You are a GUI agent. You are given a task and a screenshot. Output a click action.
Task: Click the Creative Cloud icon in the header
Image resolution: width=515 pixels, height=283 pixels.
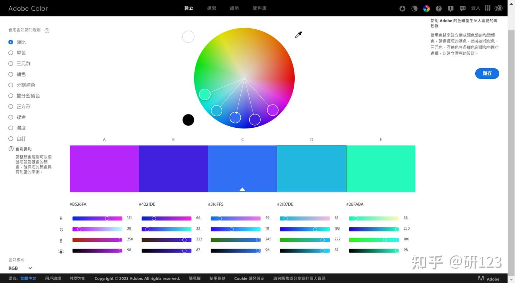pos(499,8)
